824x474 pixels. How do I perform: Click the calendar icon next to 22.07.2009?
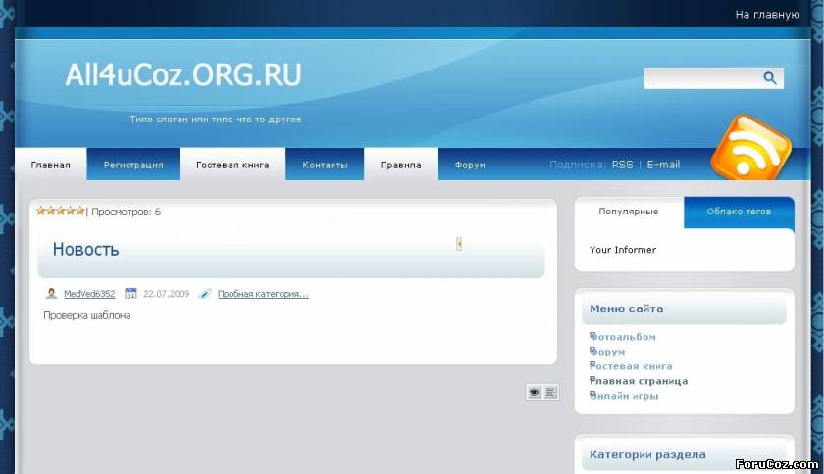130,294
